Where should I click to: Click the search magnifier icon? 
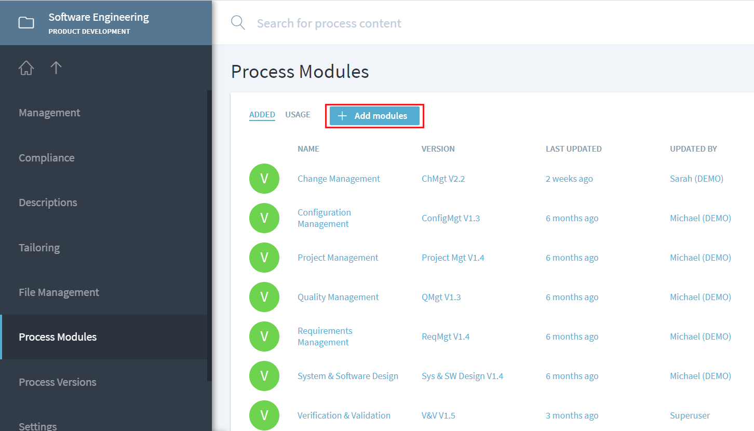click(x=238, y=23)
